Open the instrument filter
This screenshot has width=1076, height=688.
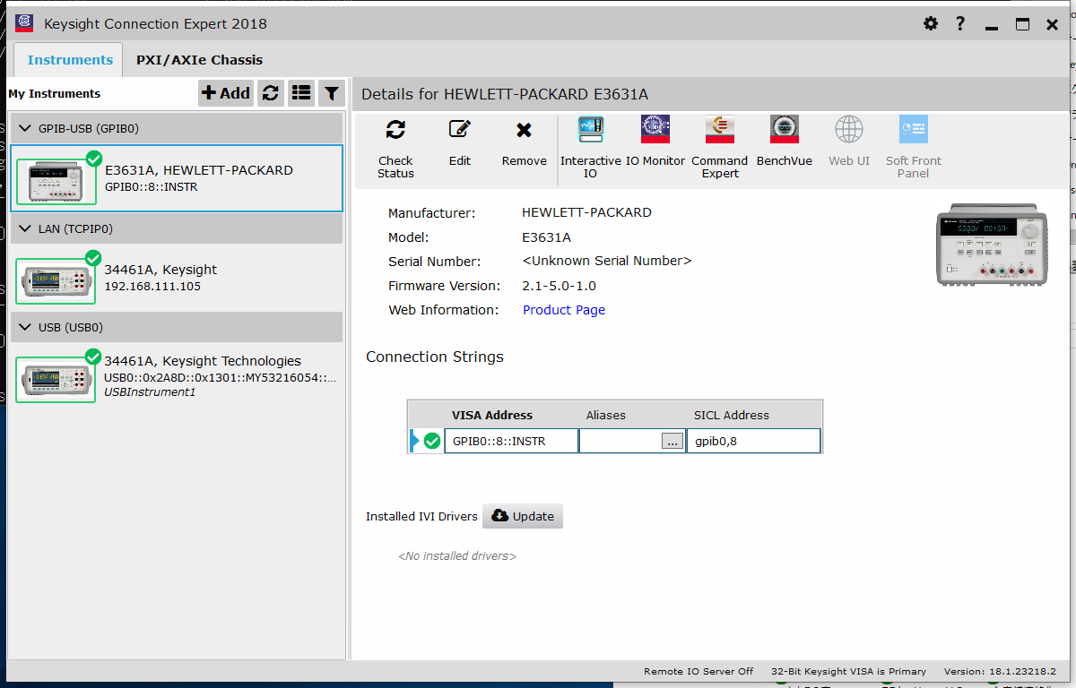332,93
